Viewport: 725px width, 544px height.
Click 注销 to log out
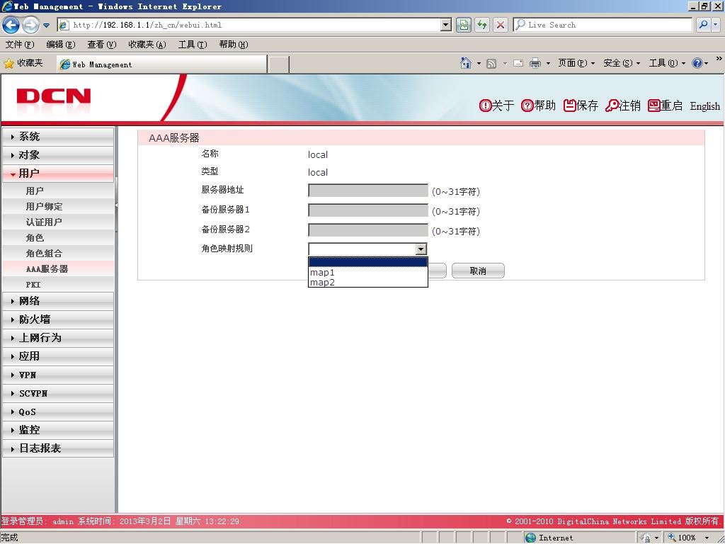[x=623, y=106]
